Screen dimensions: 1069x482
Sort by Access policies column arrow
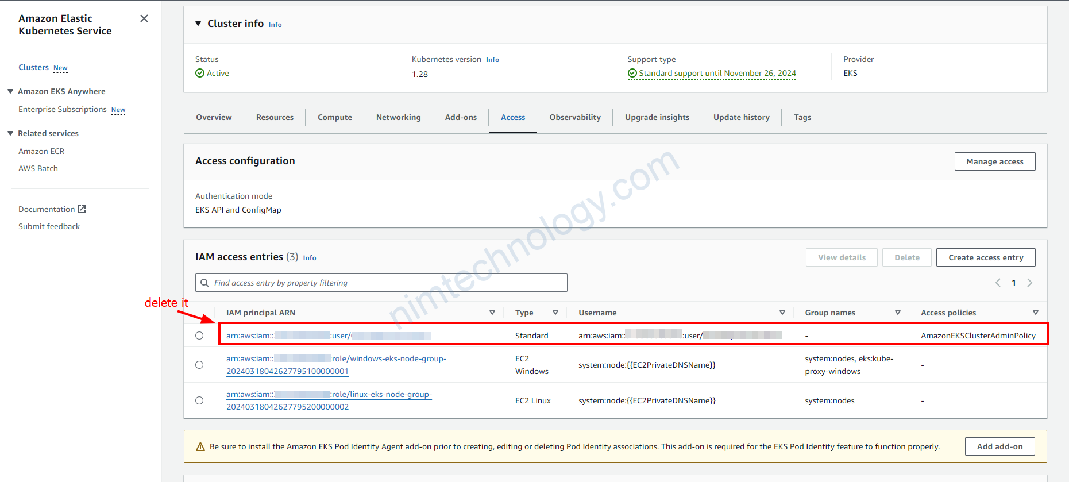pos(1036,313)
